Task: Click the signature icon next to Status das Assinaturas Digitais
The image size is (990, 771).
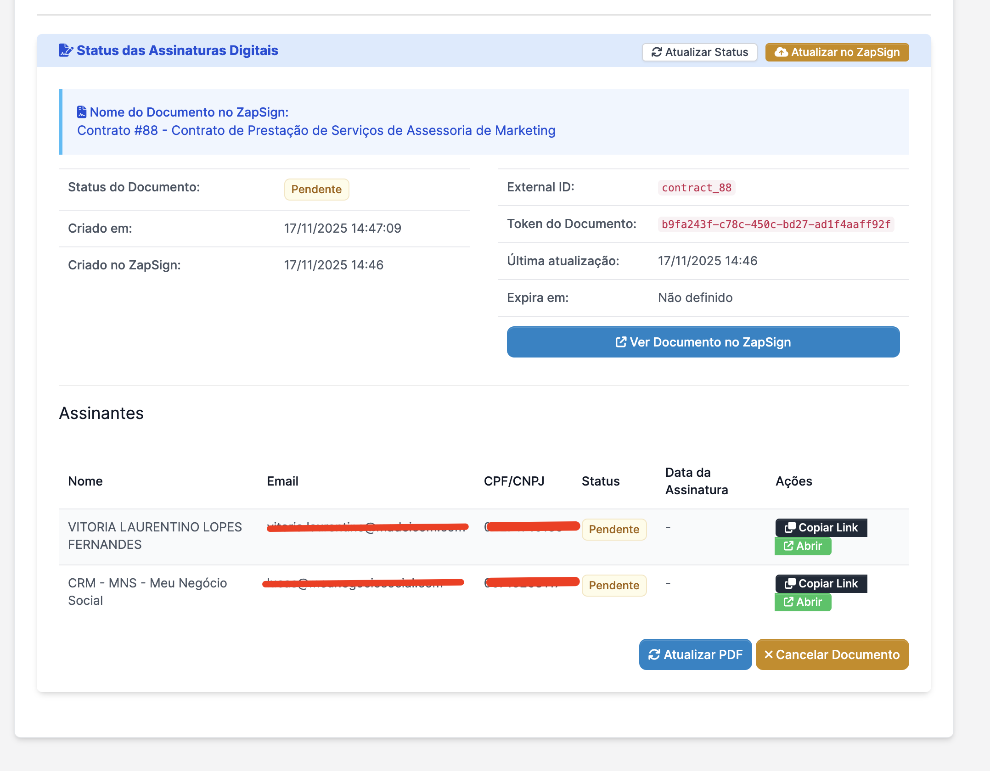Action: click(x=66, y=50)
